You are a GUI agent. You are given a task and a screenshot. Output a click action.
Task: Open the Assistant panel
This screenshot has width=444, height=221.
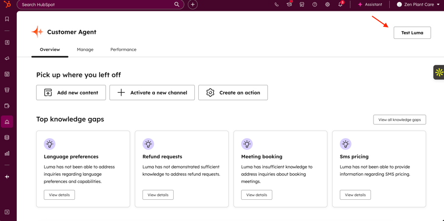(x=370, y=4)
